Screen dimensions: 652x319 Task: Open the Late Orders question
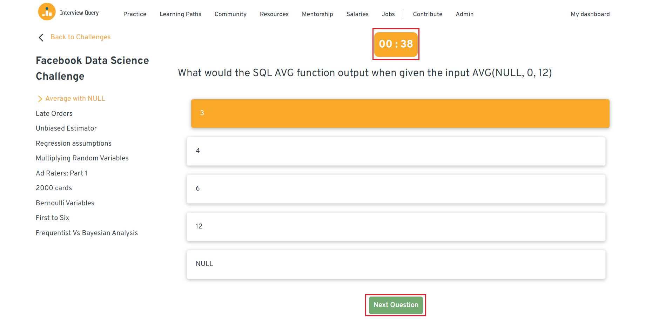[54, 113]
